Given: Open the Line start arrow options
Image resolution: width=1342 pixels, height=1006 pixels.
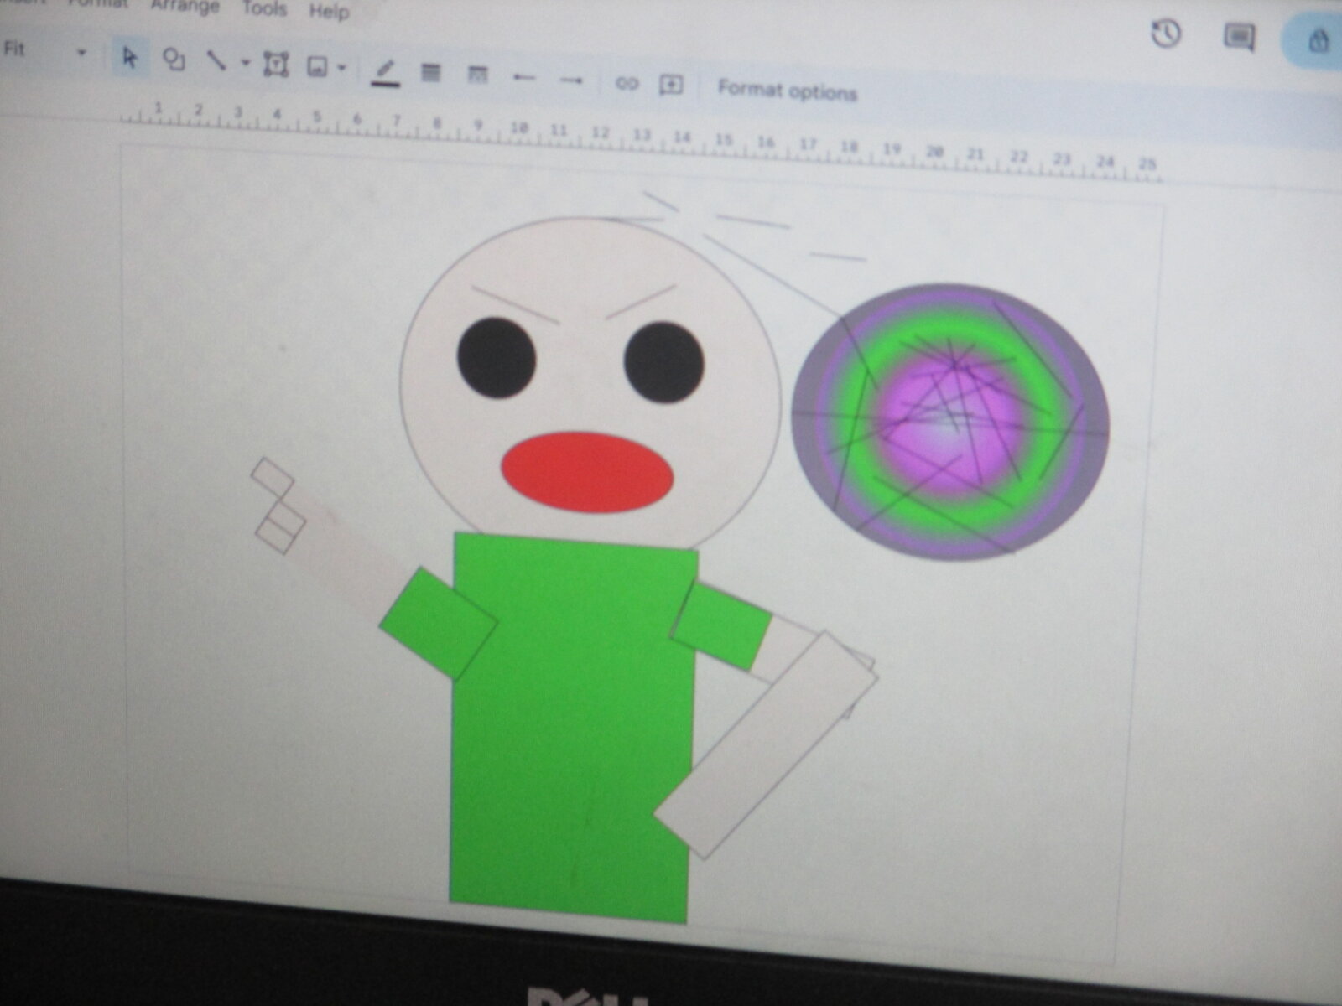Looking at the screenshot, I should (x=524, y=78).
